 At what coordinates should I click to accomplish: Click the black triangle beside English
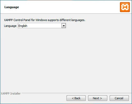click(x=64, y=26)
